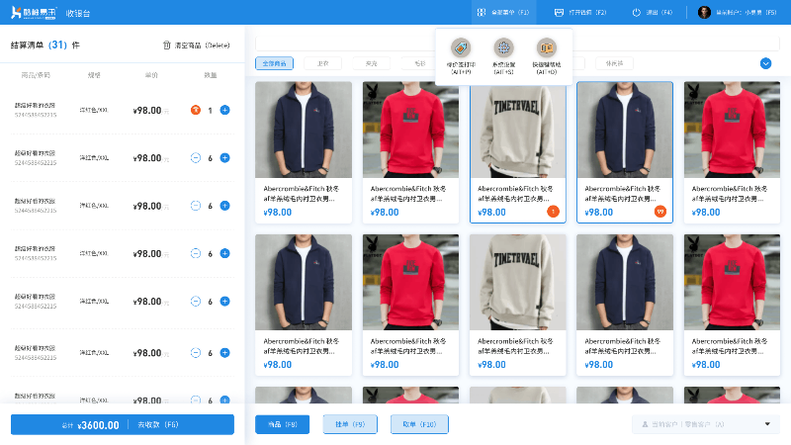
Task: Open the all-menu (F1) dropdown in header
Action: tap(503, 12)
